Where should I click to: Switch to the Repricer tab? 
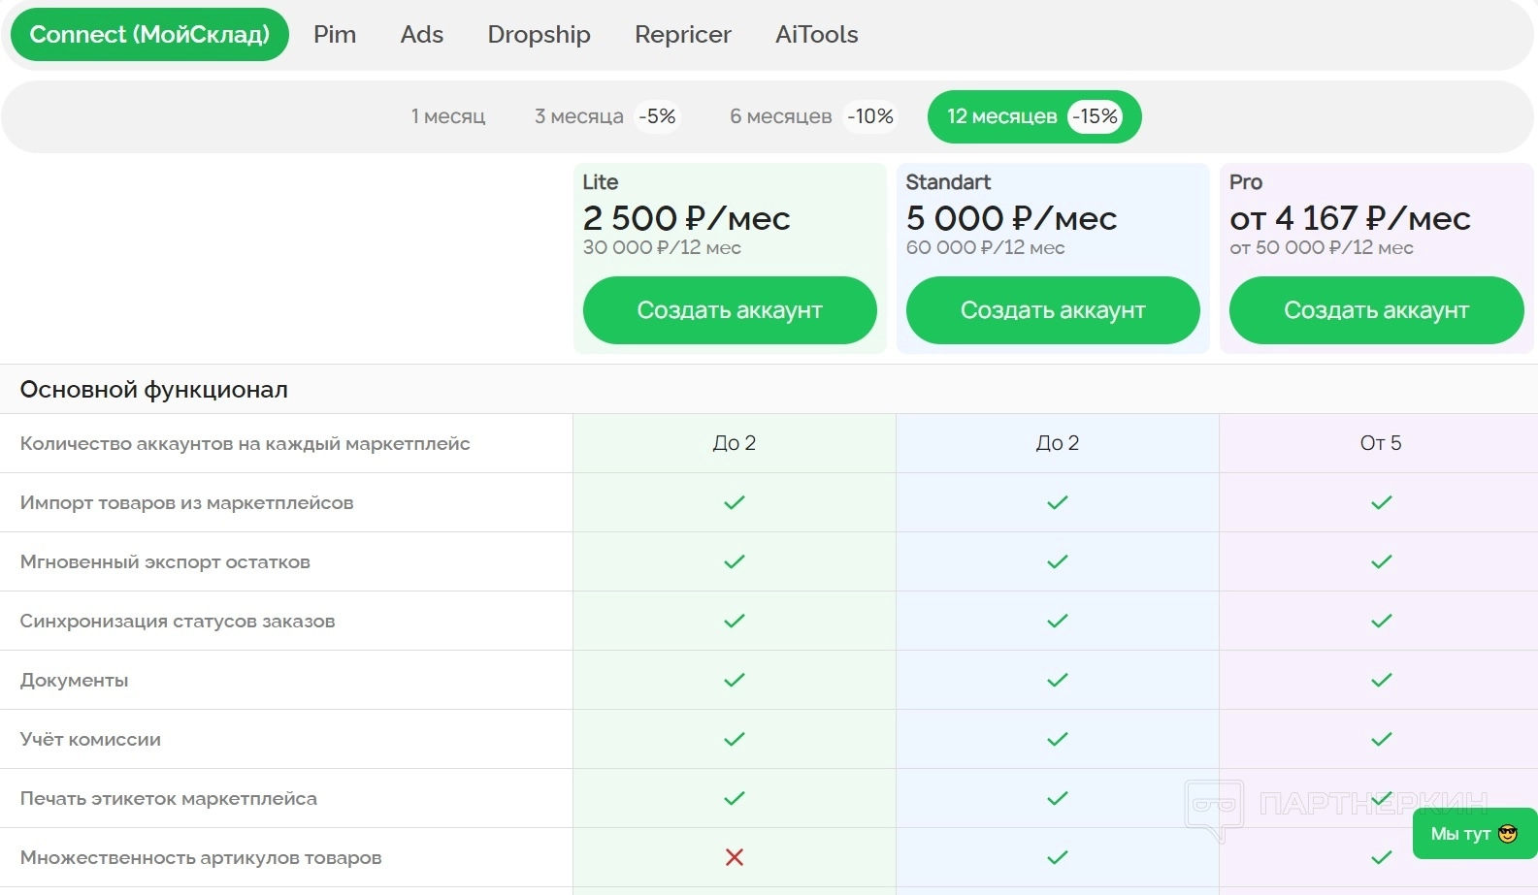click(x=683, y=35)
